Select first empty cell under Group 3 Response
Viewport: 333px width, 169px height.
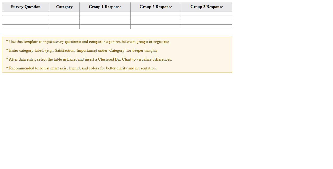(x=206, y=14)
